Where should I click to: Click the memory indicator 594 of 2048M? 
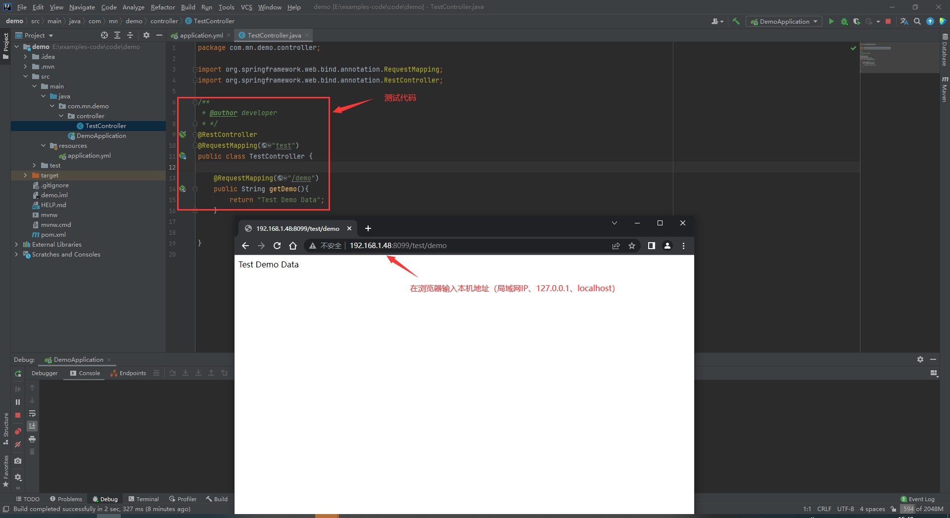[923, 509]
